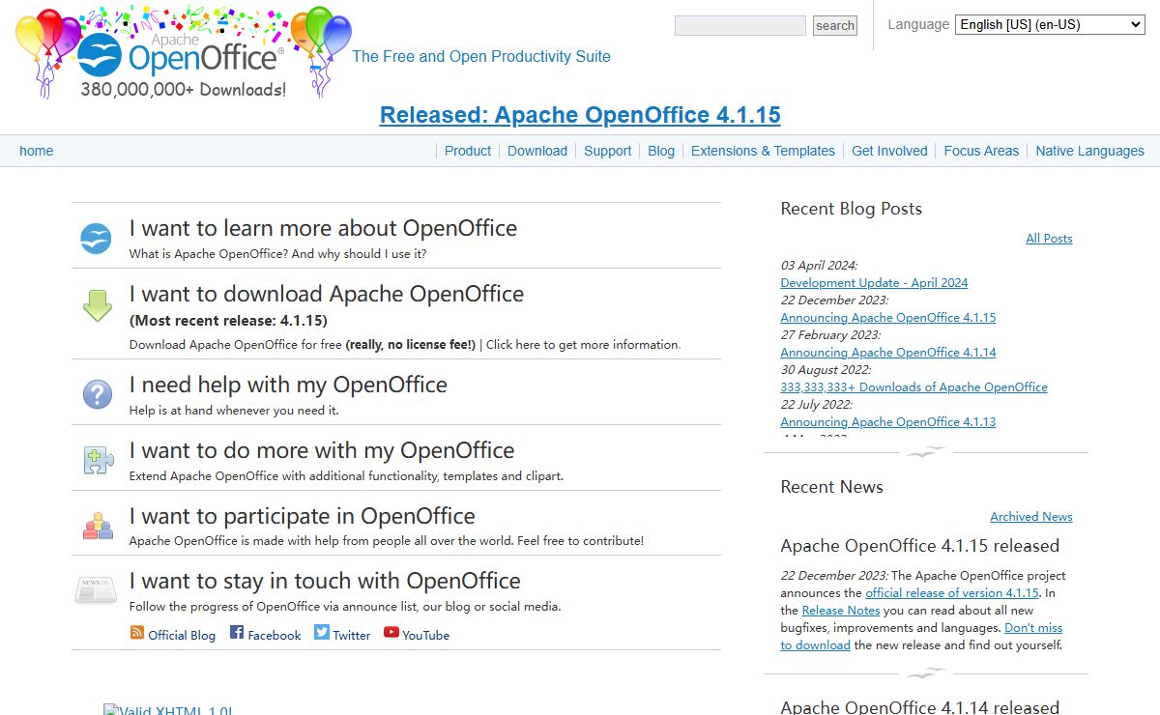
Task: Open the Release Notes link
Action: point(841,611)
